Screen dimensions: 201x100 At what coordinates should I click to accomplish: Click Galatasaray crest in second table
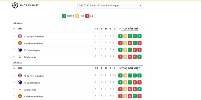pos(20,89)
